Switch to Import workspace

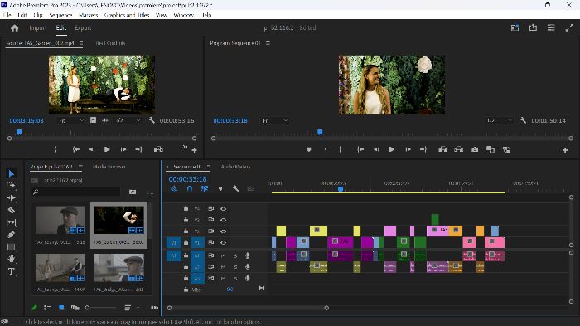coord(38,27)
